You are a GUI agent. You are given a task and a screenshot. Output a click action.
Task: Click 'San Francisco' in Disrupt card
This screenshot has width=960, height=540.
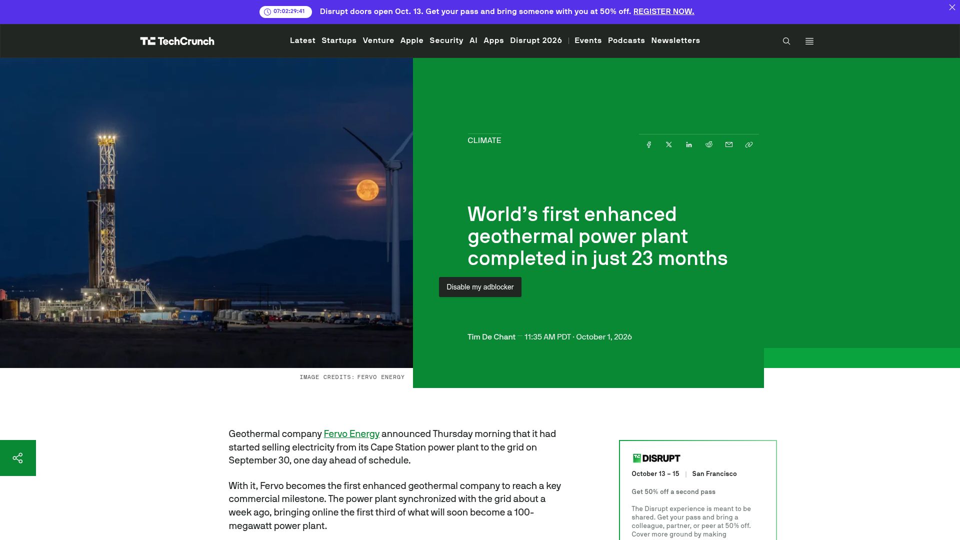pyautogui.click(x=714, y=474)
